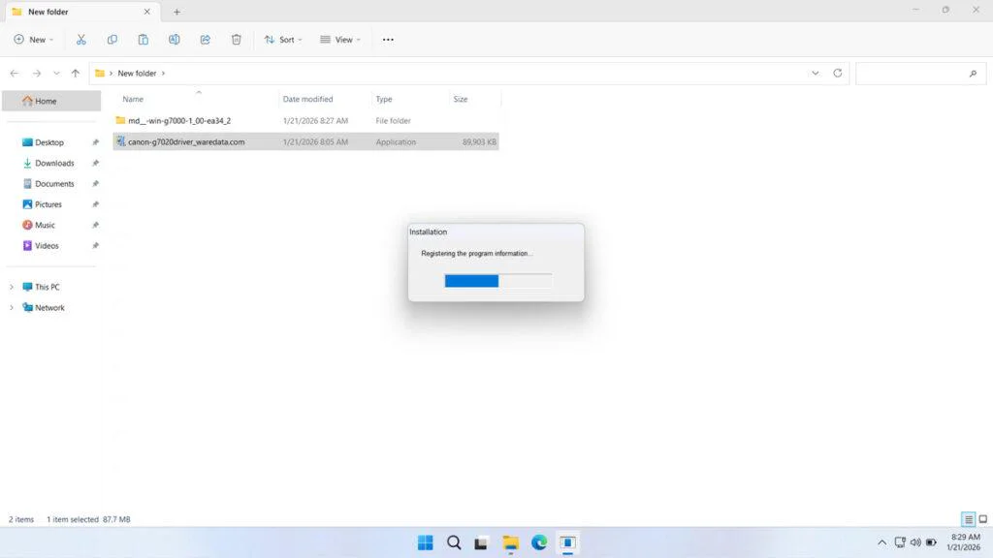Click the Copy icon in the toolbar
The image size is (993, 558).
click(x=112, y=39)
